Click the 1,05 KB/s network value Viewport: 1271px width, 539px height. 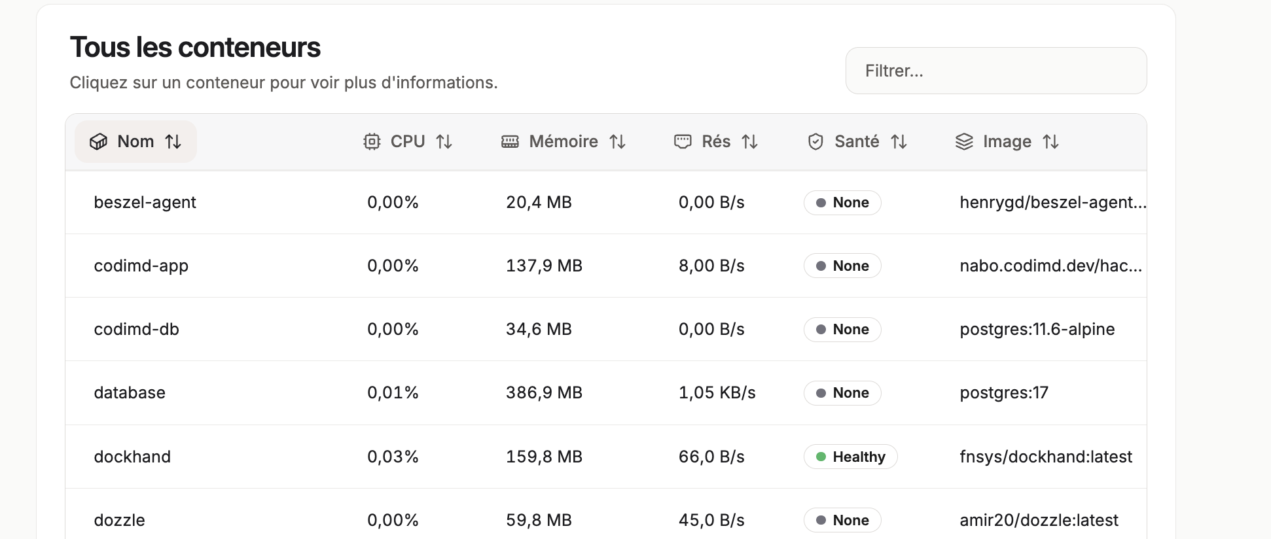tap(717, 392)
